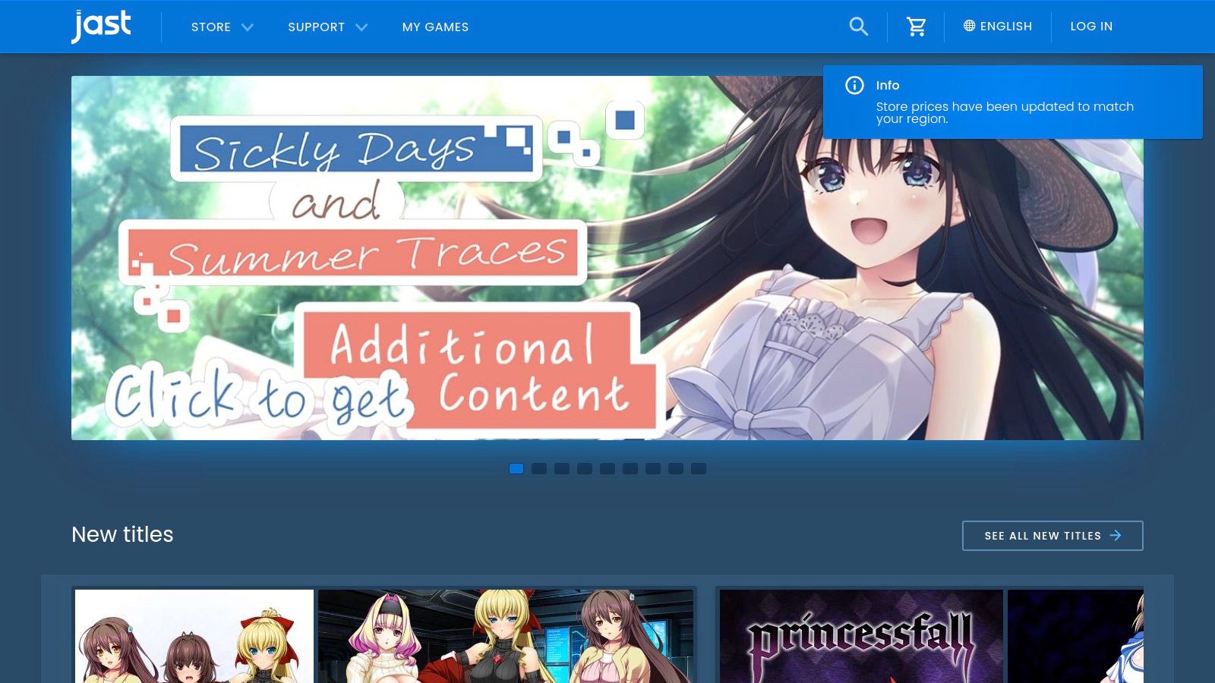
Task: Open Sickly Days and Summer Traces banner
Action: pos(607,258)
